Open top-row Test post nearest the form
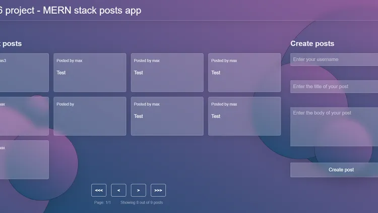This screenshot has width=378, height=213. (x=244, y=73)
